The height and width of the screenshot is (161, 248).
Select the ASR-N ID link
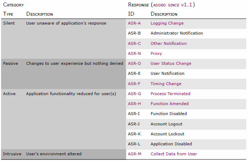pos(134,53)
